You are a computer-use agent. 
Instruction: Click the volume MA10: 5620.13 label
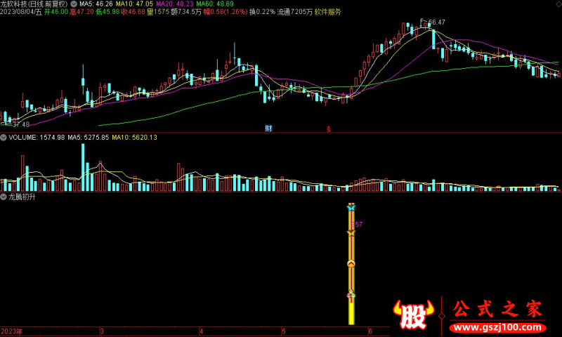134,138
